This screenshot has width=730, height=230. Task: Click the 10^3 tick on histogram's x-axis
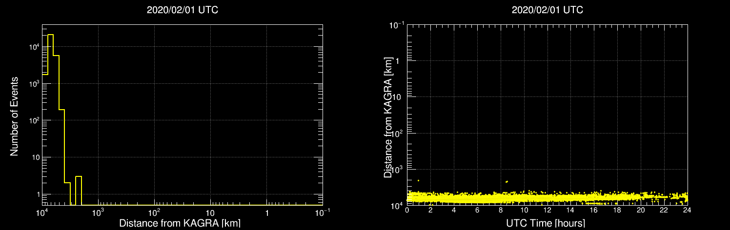99,213
